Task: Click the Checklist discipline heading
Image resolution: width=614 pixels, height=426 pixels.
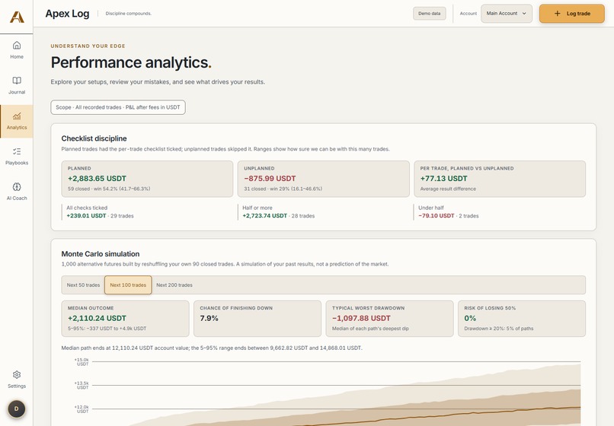Action: pyautogui.click(x=94, y=138)
